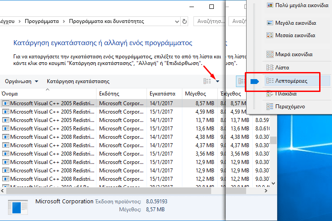332x221 pixels.
Task: Click program icon in the 3,56 MB row
Action: [x=5, y=154]
